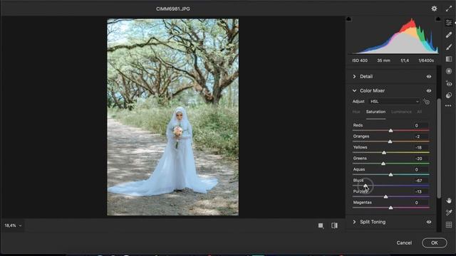Open the zoom level 18,4% dropdown
Screen dimensions: 456x256
13,225
